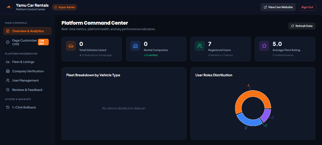Click the green donut chart label 0
322x145 pixels.
pos(266,126)
